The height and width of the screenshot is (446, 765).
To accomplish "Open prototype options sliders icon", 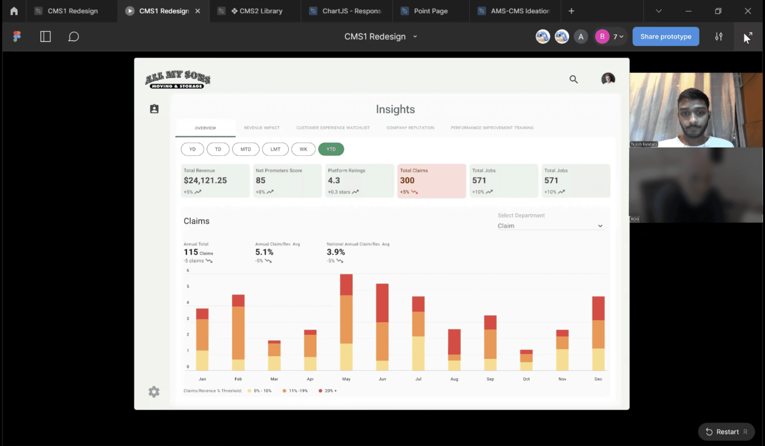I will pyautogui.click(x=718, y=36).
